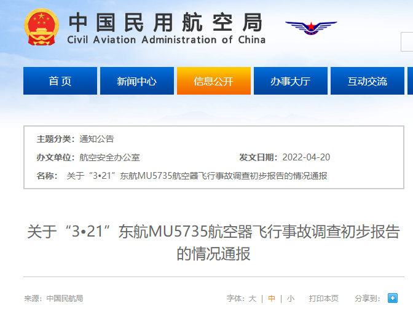The image size is (413, 314).
Task: Click the 中国民用航空局 site title
Action: (x=166, y=22)
